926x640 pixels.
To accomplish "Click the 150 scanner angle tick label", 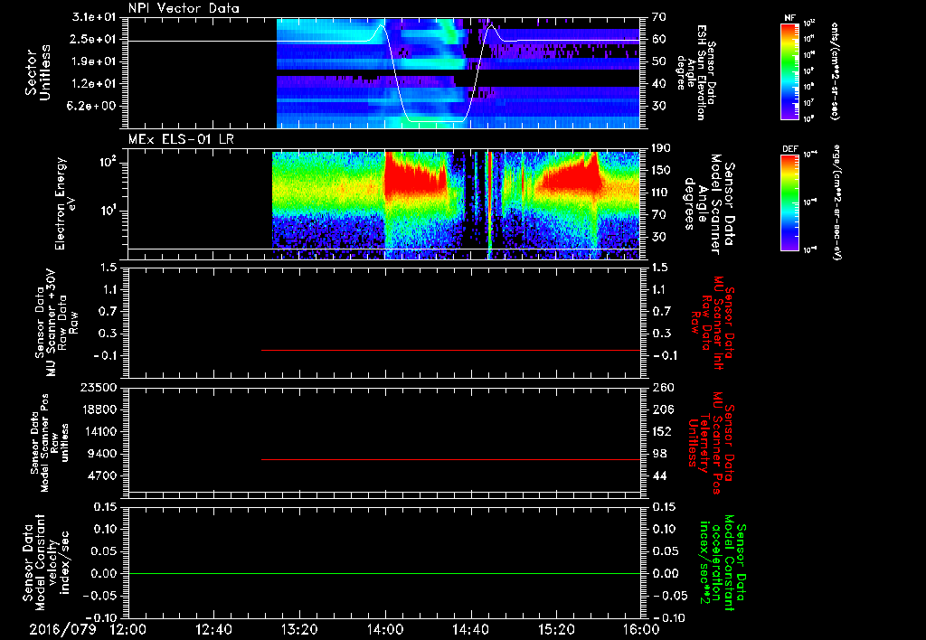I will click(662, 171).
